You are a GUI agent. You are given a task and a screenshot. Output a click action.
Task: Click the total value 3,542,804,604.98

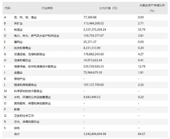coord(95,134)
